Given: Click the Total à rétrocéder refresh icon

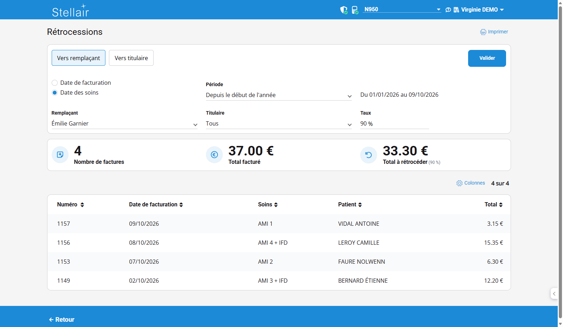Looking at the screenshot, I should [369, 155].
